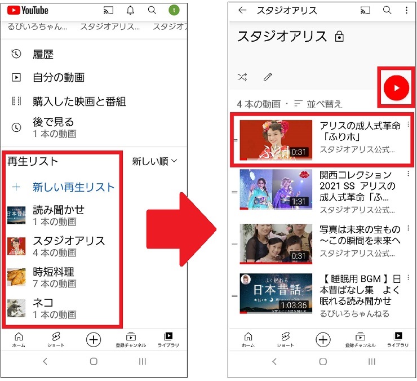Open 時短料理 playlist
Viewport: 417px width, 381px height.
click(x=63, y=277)
